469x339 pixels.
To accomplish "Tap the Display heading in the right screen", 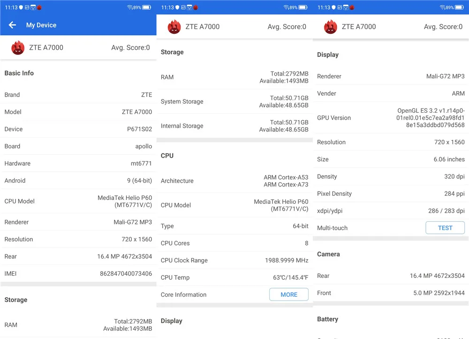I will coord(328,55).
